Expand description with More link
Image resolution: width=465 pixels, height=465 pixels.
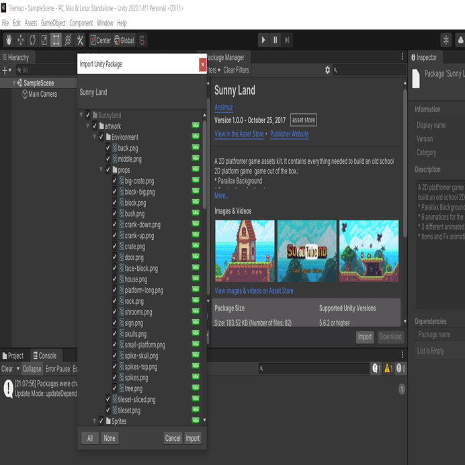click(222, 196)
